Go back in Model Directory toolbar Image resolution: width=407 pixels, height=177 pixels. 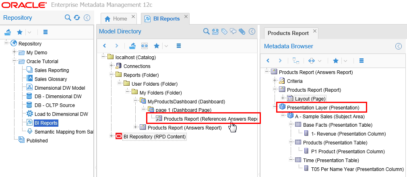pyautogui.click(x=105, y=46)
